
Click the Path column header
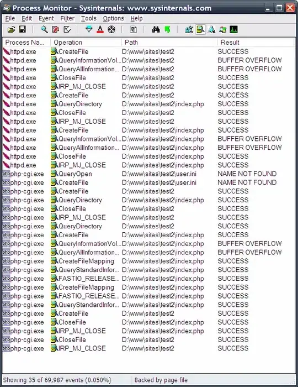pos(169,42)
